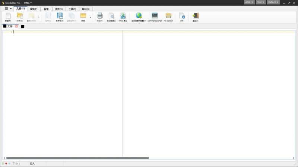
Task: Click the New document icon
Action: [x=8, y=16]
